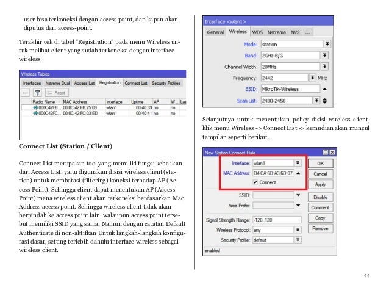The image size is (389, 285).
Task: Click the Mode field showing station
Action: (291, 44)
